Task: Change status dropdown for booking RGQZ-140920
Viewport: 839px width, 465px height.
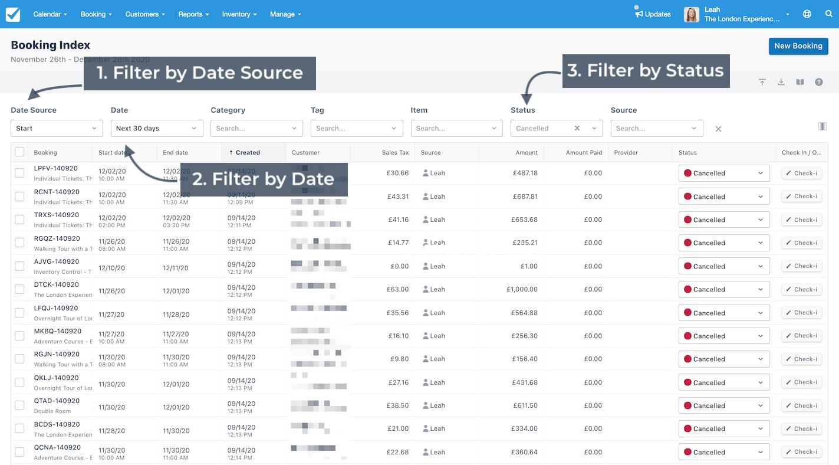Action: (x=724, y=243)
